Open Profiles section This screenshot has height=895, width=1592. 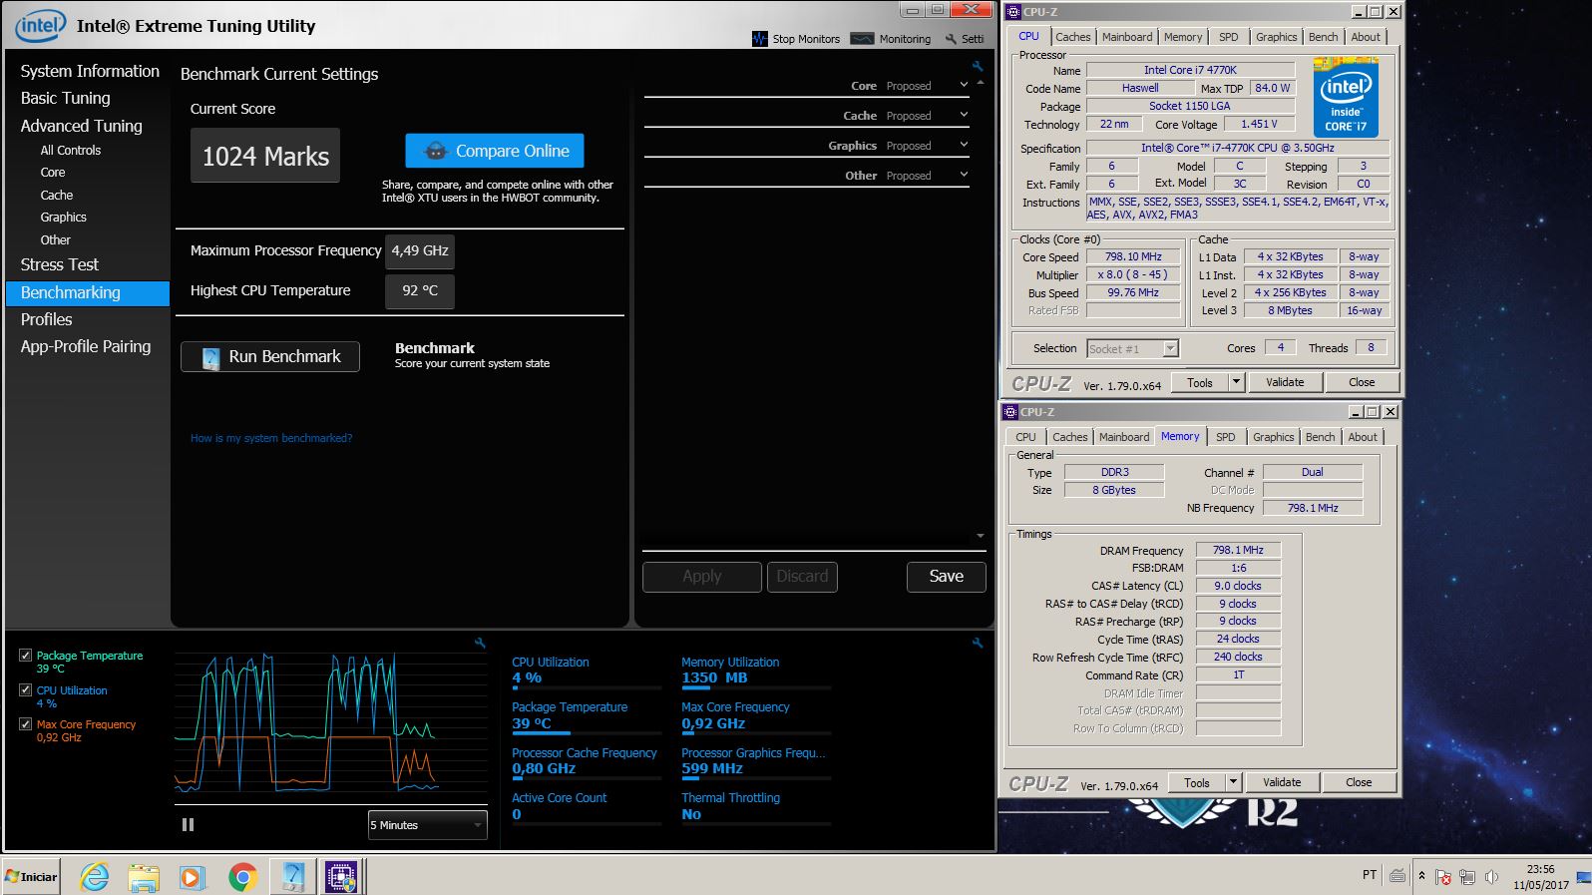47,319
